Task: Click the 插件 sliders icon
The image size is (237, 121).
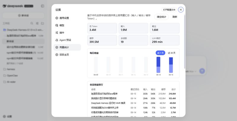Action: point(57,33)
